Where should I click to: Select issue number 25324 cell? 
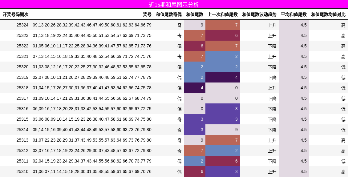(22, 25)
